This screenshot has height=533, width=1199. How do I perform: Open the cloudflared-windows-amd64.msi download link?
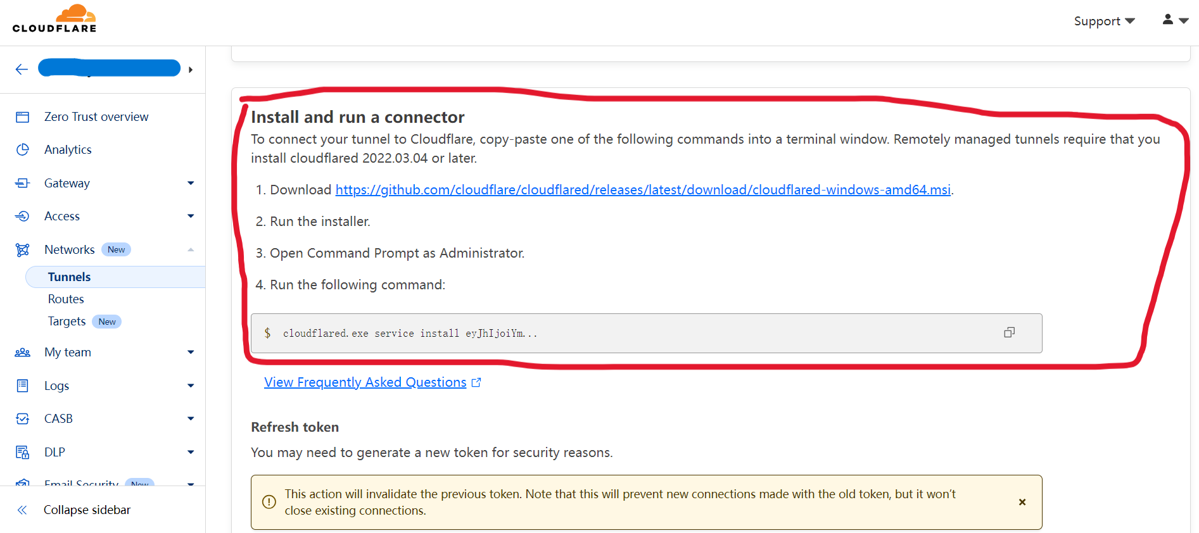pyautogui.click(x=643, y=190)
